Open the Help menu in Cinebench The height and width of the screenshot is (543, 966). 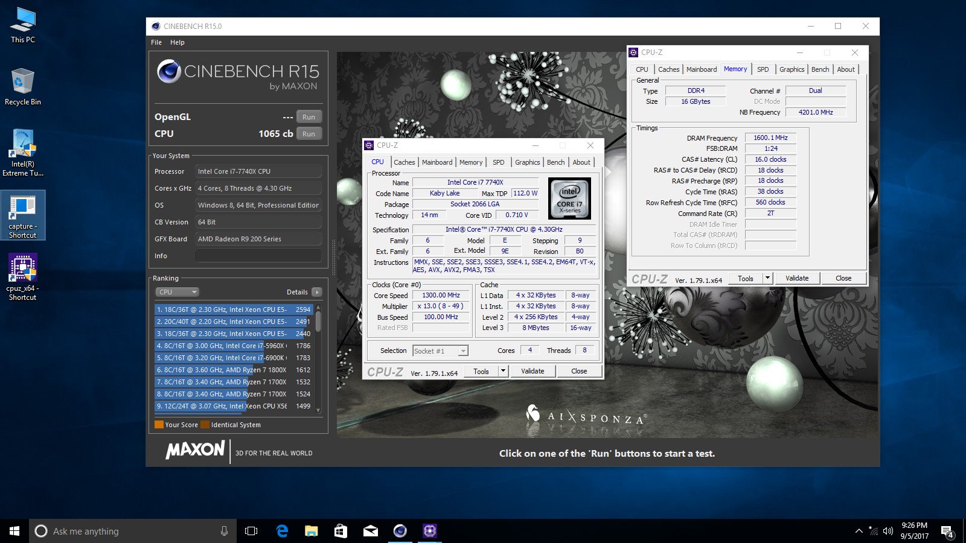(x=178, y=42)
